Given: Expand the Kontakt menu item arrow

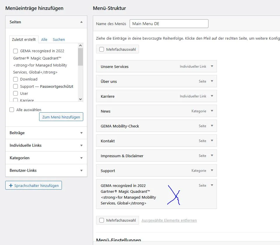Looking at the screenshot, I should click(x=212, y=141).
